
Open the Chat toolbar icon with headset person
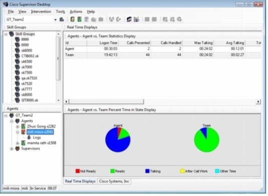(129, 19)
